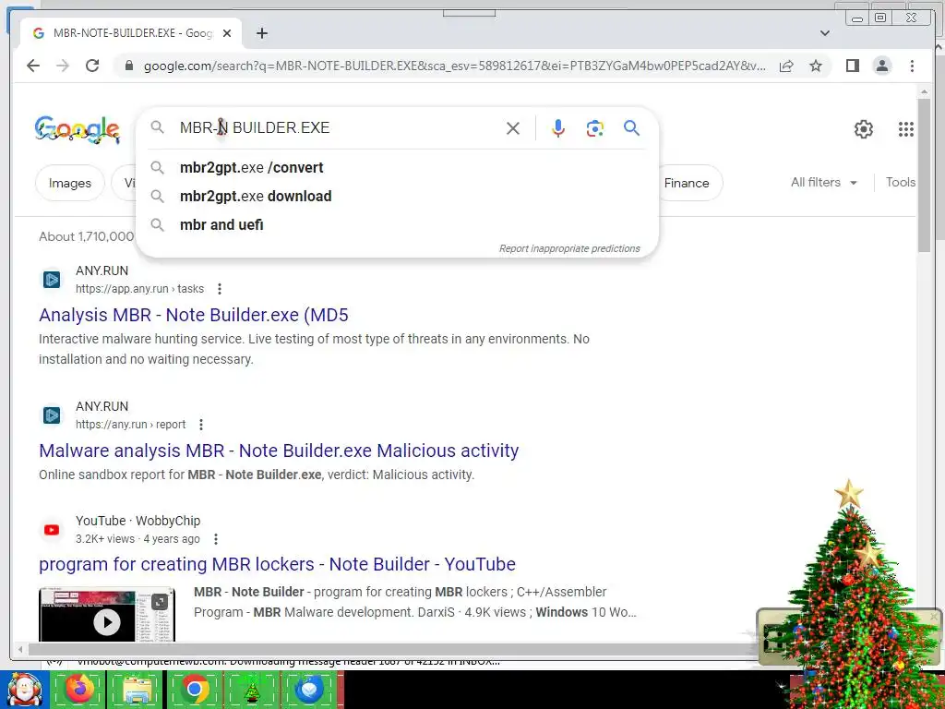The image size is (945, 709).
Task: Switch to the Finance filter chip
Action: (687, 183)
